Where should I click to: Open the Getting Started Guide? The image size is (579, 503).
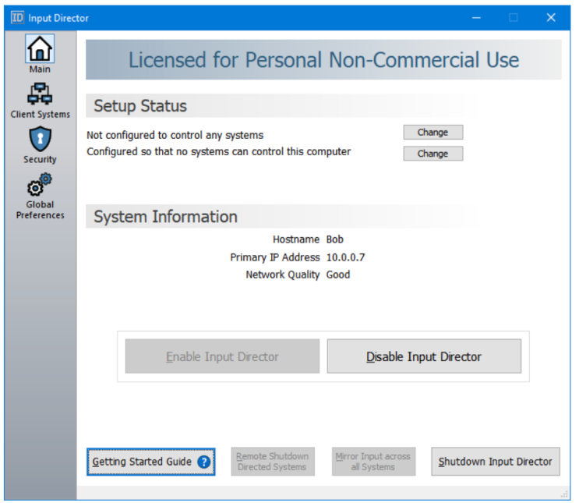[x=151, y=462]
